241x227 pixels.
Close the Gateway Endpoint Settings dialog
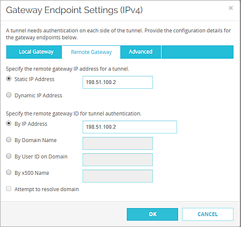231,8
